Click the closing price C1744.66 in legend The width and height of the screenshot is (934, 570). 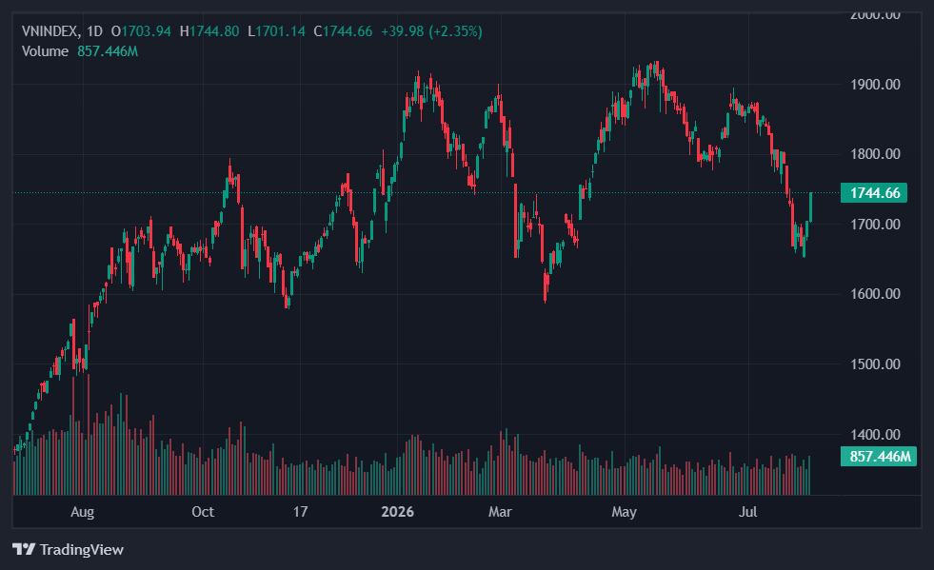(343, 31)
